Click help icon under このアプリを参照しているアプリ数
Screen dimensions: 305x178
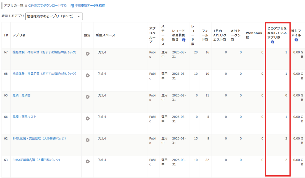click(272, 42)
